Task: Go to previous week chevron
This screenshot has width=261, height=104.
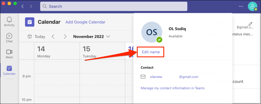Action: coord(53,37)
